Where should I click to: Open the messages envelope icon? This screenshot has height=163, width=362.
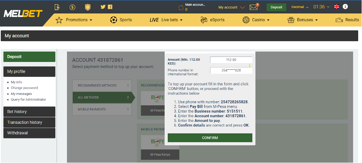click(254, 7)
